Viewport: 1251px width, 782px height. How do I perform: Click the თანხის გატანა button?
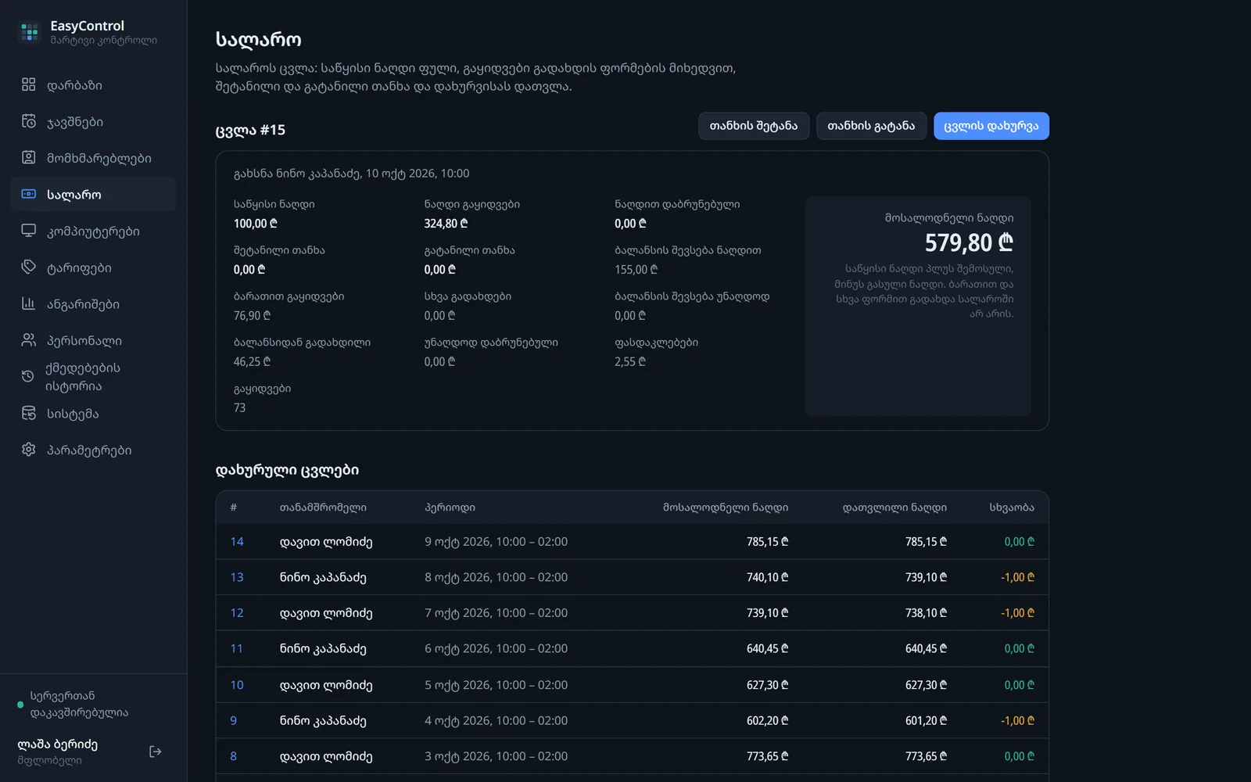coord(871,126)
